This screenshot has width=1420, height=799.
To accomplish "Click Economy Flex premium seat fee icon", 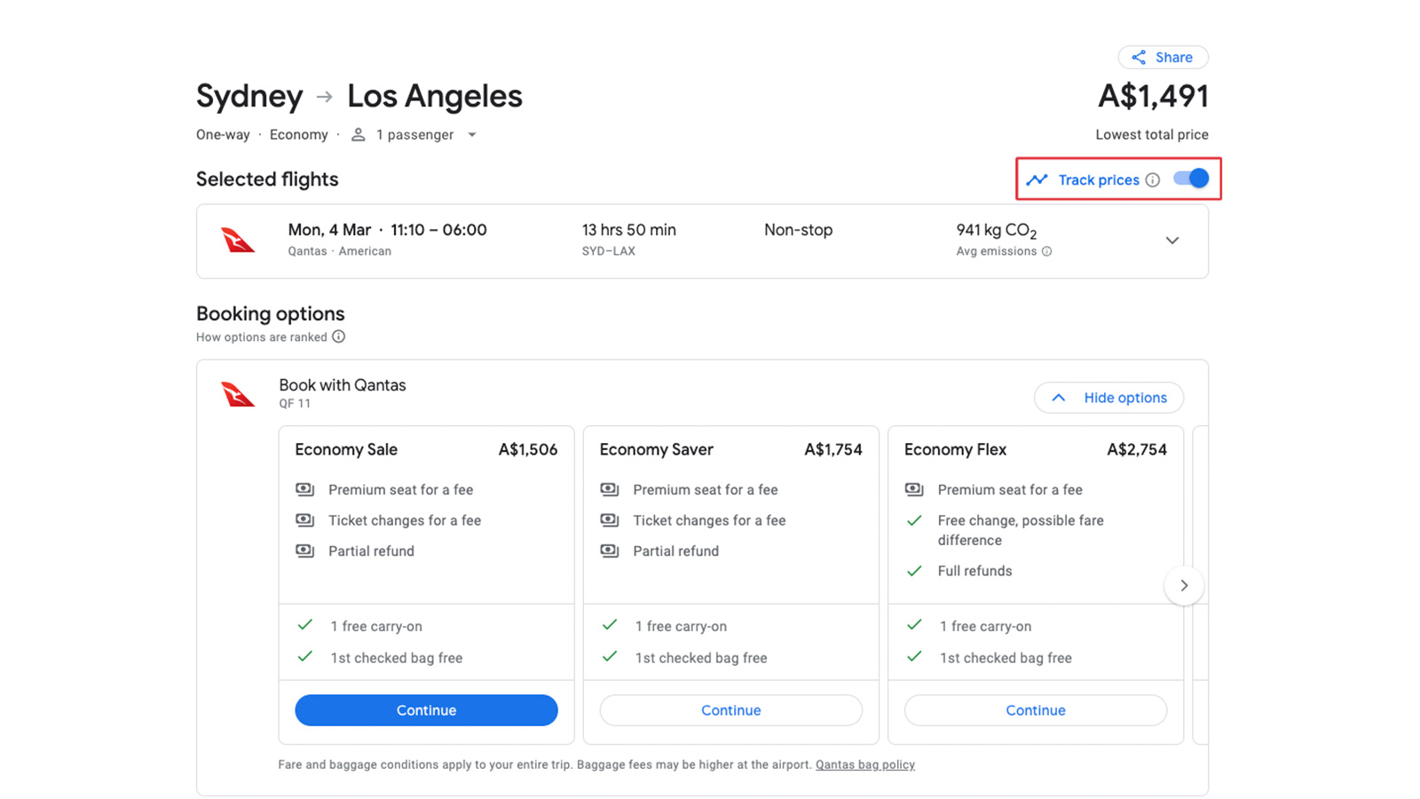I will 913,489.
